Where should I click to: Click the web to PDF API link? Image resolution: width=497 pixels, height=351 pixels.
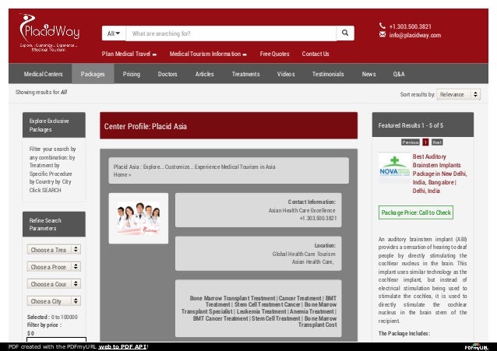pos(122,346)
